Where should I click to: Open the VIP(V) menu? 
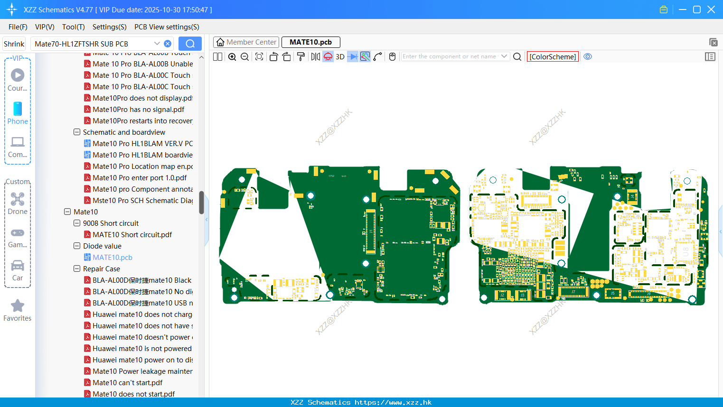pos(45,27)
